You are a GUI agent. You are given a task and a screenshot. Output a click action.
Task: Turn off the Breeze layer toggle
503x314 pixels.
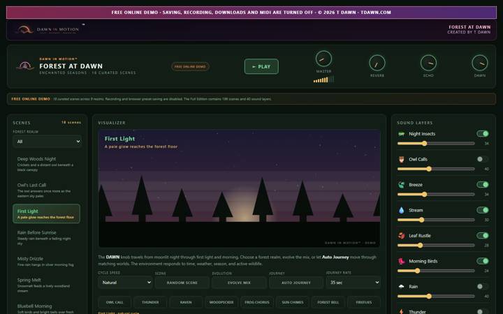click(483, 184)
